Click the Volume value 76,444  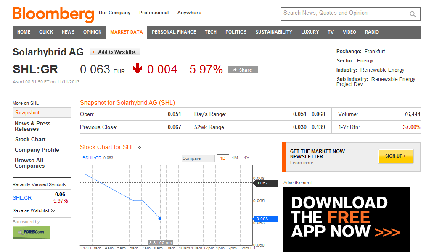(x=412, y=114)
